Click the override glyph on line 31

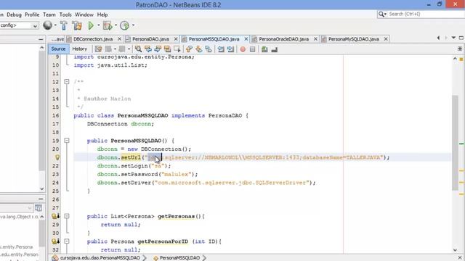point(55,241)
